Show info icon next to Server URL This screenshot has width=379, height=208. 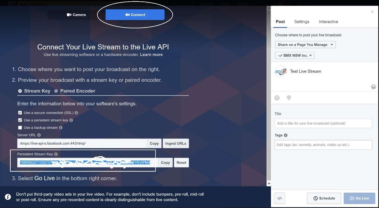click(39, 135)
